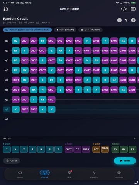Select the Z gate on q2
Viewport: 139px width, 185px height.
point(42,61)
